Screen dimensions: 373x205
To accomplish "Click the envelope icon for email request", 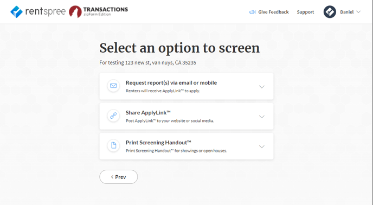I will point(113,86).
